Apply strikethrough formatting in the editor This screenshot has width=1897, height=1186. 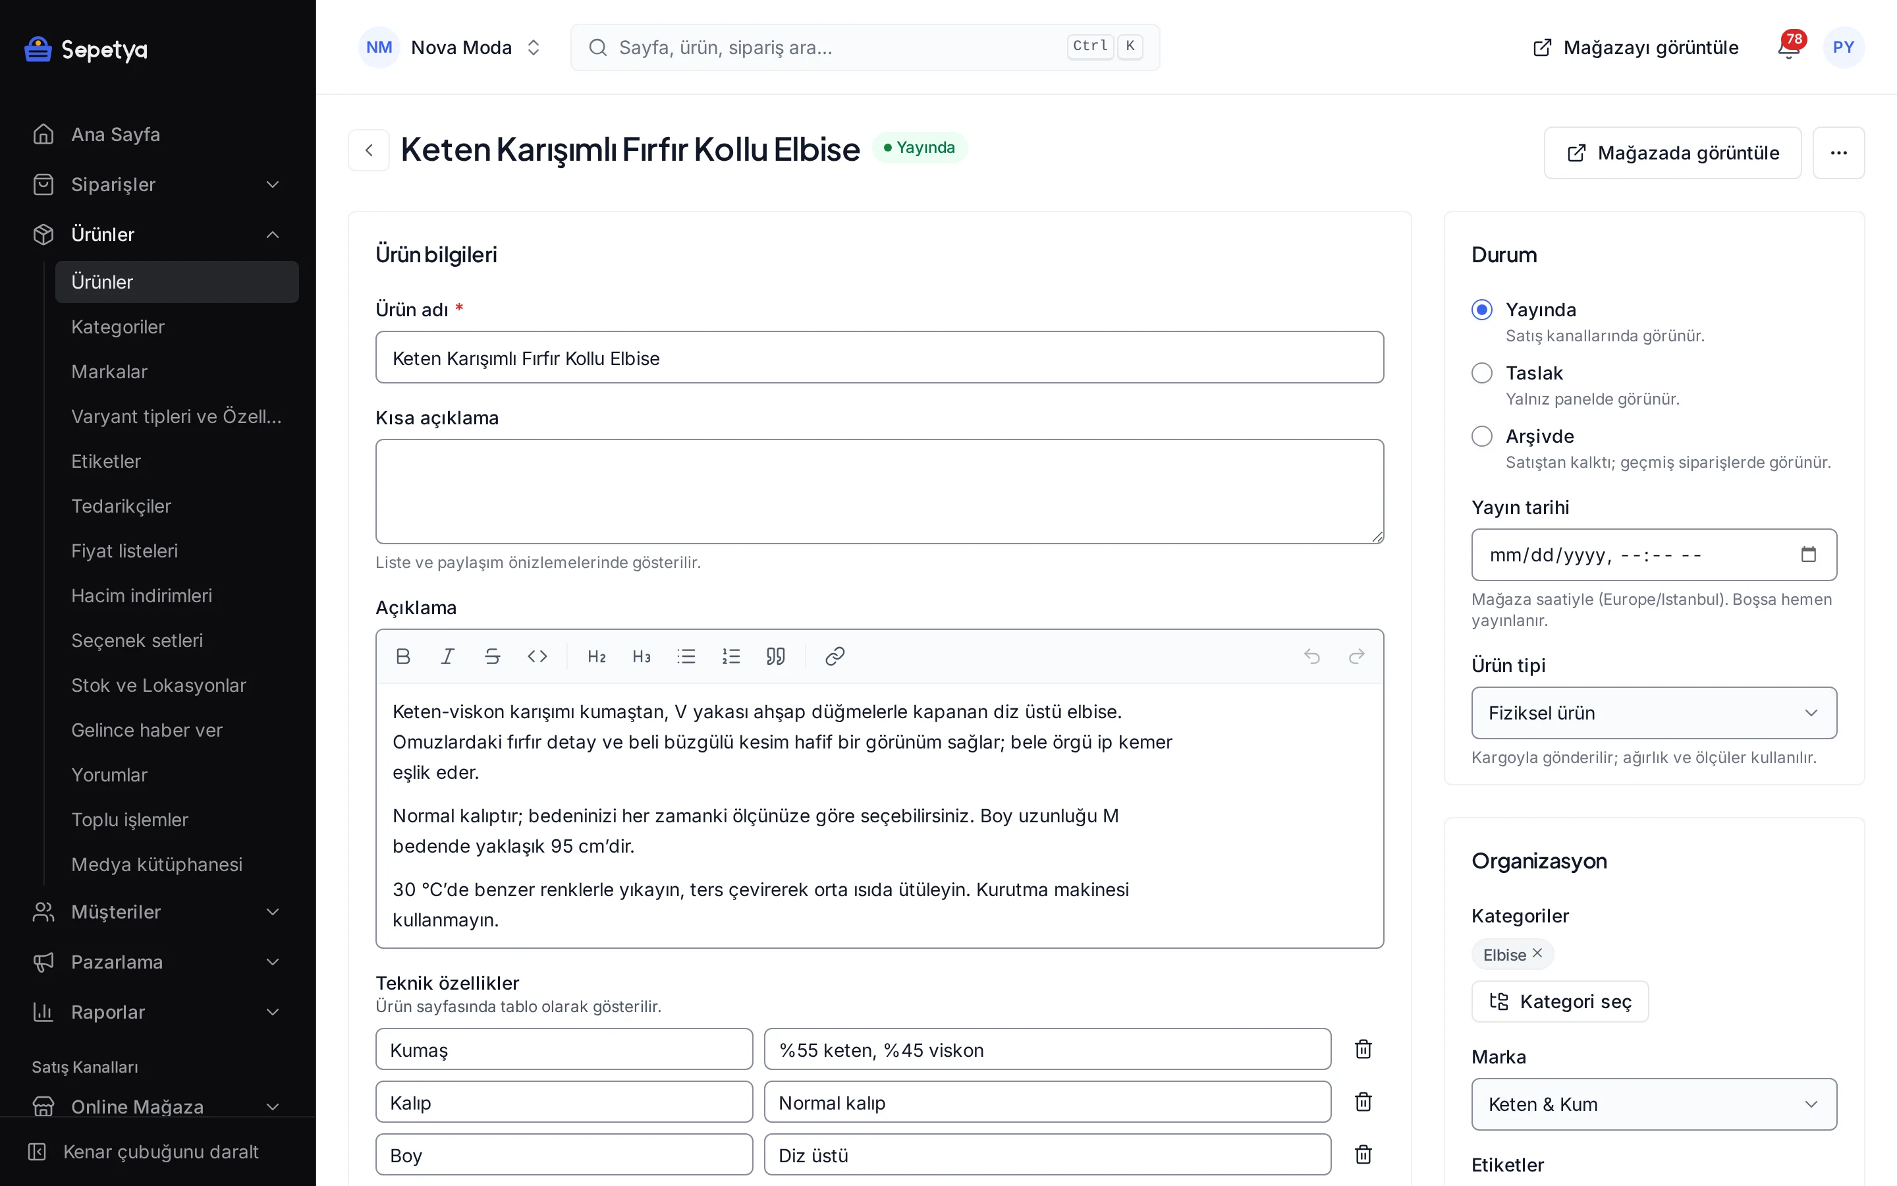(491, 656)
